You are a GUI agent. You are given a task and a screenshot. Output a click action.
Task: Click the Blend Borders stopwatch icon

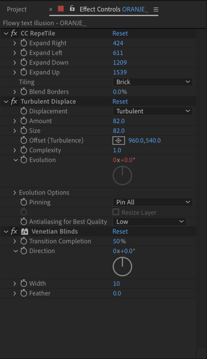pyautogui.click(x=24, y=92)
